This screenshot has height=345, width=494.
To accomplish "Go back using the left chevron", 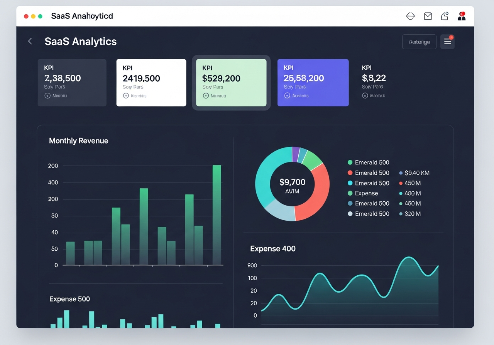I will tap(30, 41).
